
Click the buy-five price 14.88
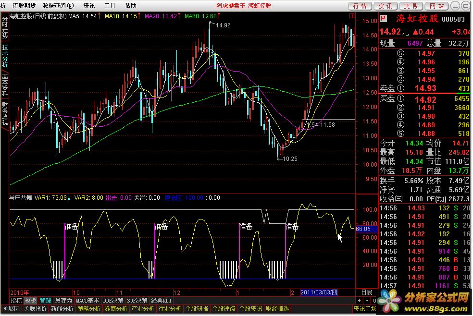pos(426,134)
